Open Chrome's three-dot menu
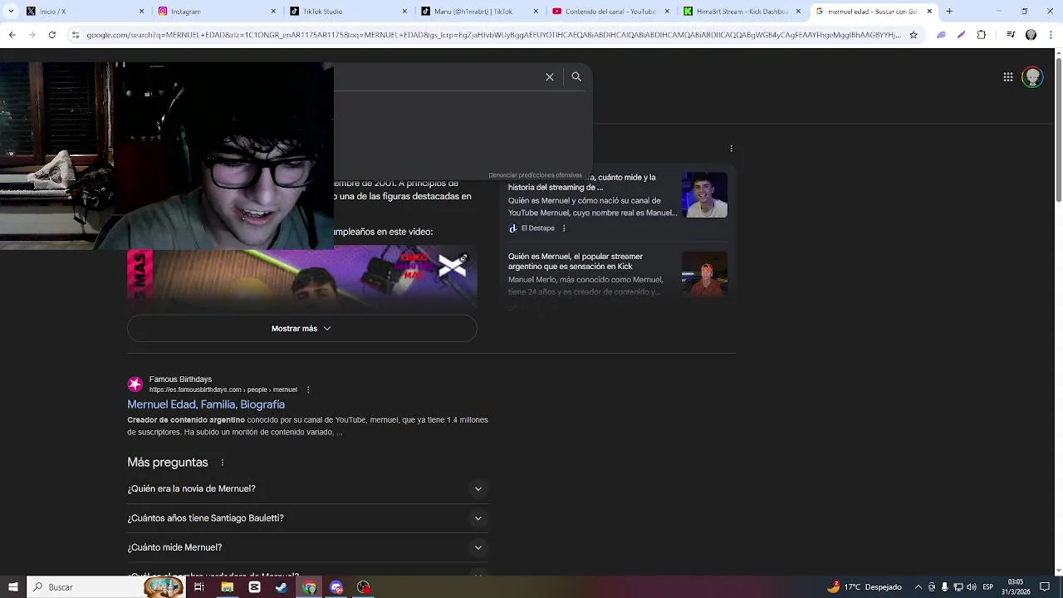 coord(1051,35)
